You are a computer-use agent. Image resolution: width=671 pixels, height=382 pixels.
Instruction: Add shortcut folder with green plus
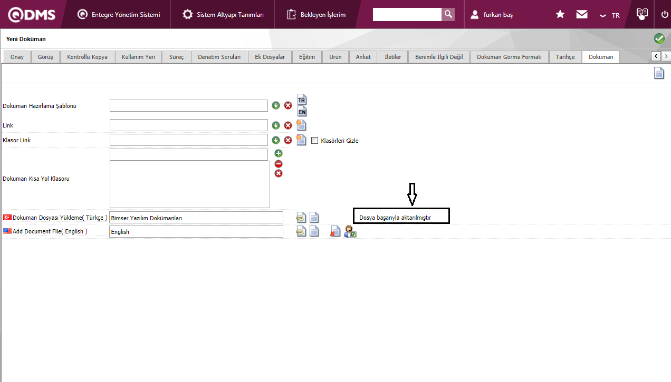(x=279, y=153)
